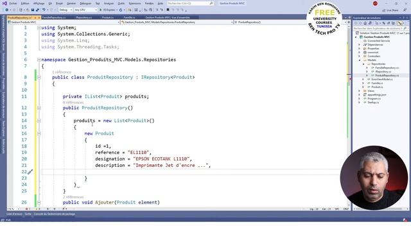Collapse the Repositories folder
The height and width of the screenshot is (231, 411).
363,64
